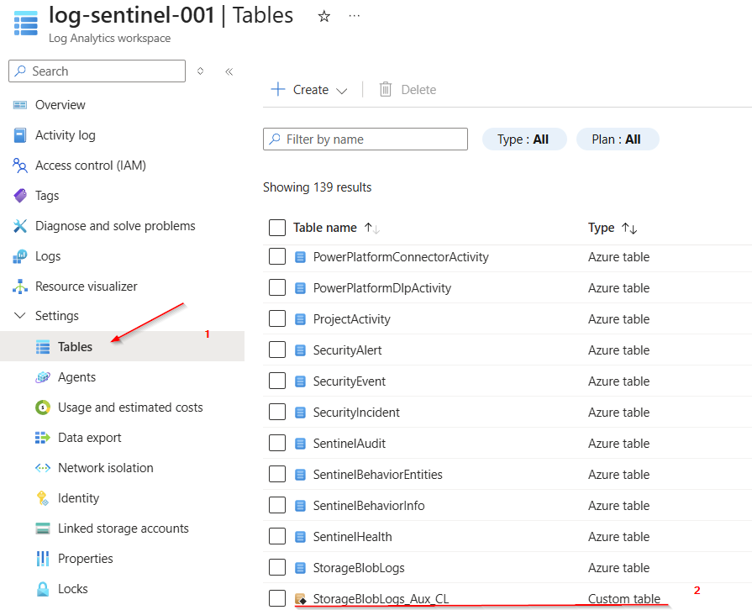Click the Tags icon in sidebar
The width and height of the screenshot is (752, 610).
coord(20,196)
